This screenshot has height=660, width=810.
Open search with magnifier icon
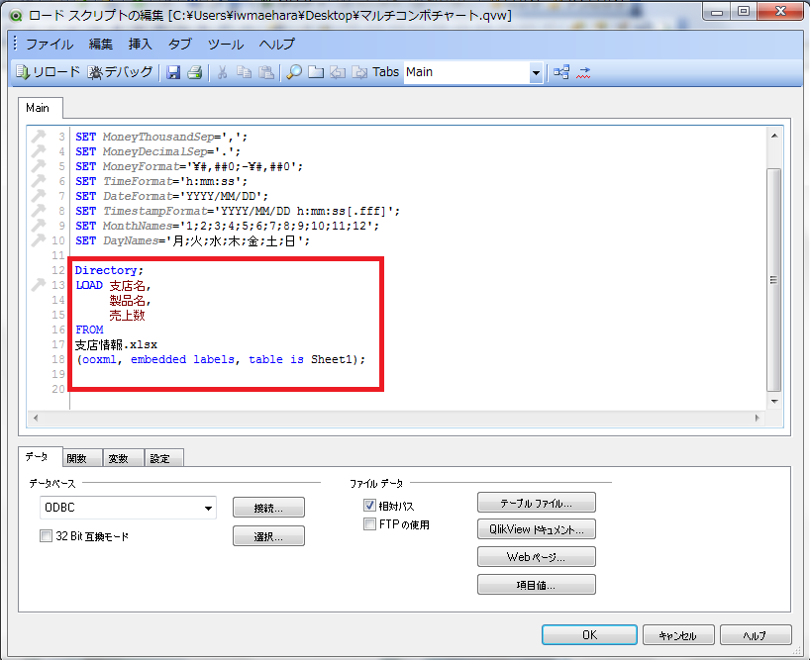coord(294,72)
